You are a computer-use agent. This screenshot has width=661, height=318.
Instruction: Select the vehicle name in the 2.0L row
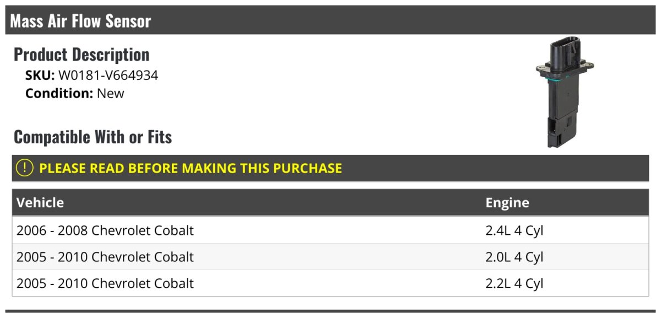(x=105, y=257)
